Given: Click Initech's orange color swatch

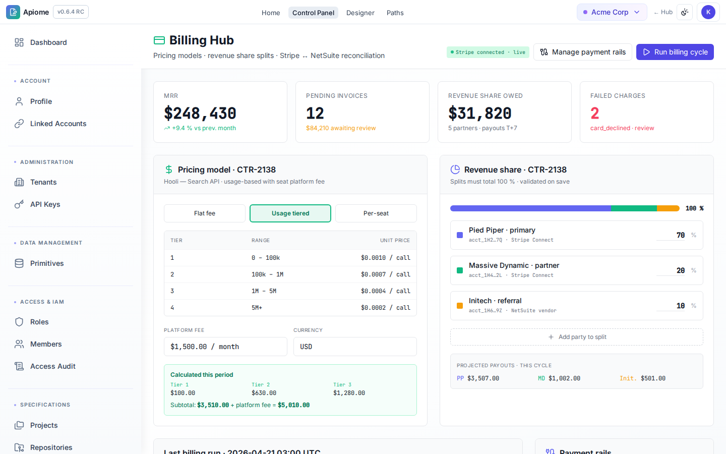Looking at the screenshot, I should click(x=460, y=306).
